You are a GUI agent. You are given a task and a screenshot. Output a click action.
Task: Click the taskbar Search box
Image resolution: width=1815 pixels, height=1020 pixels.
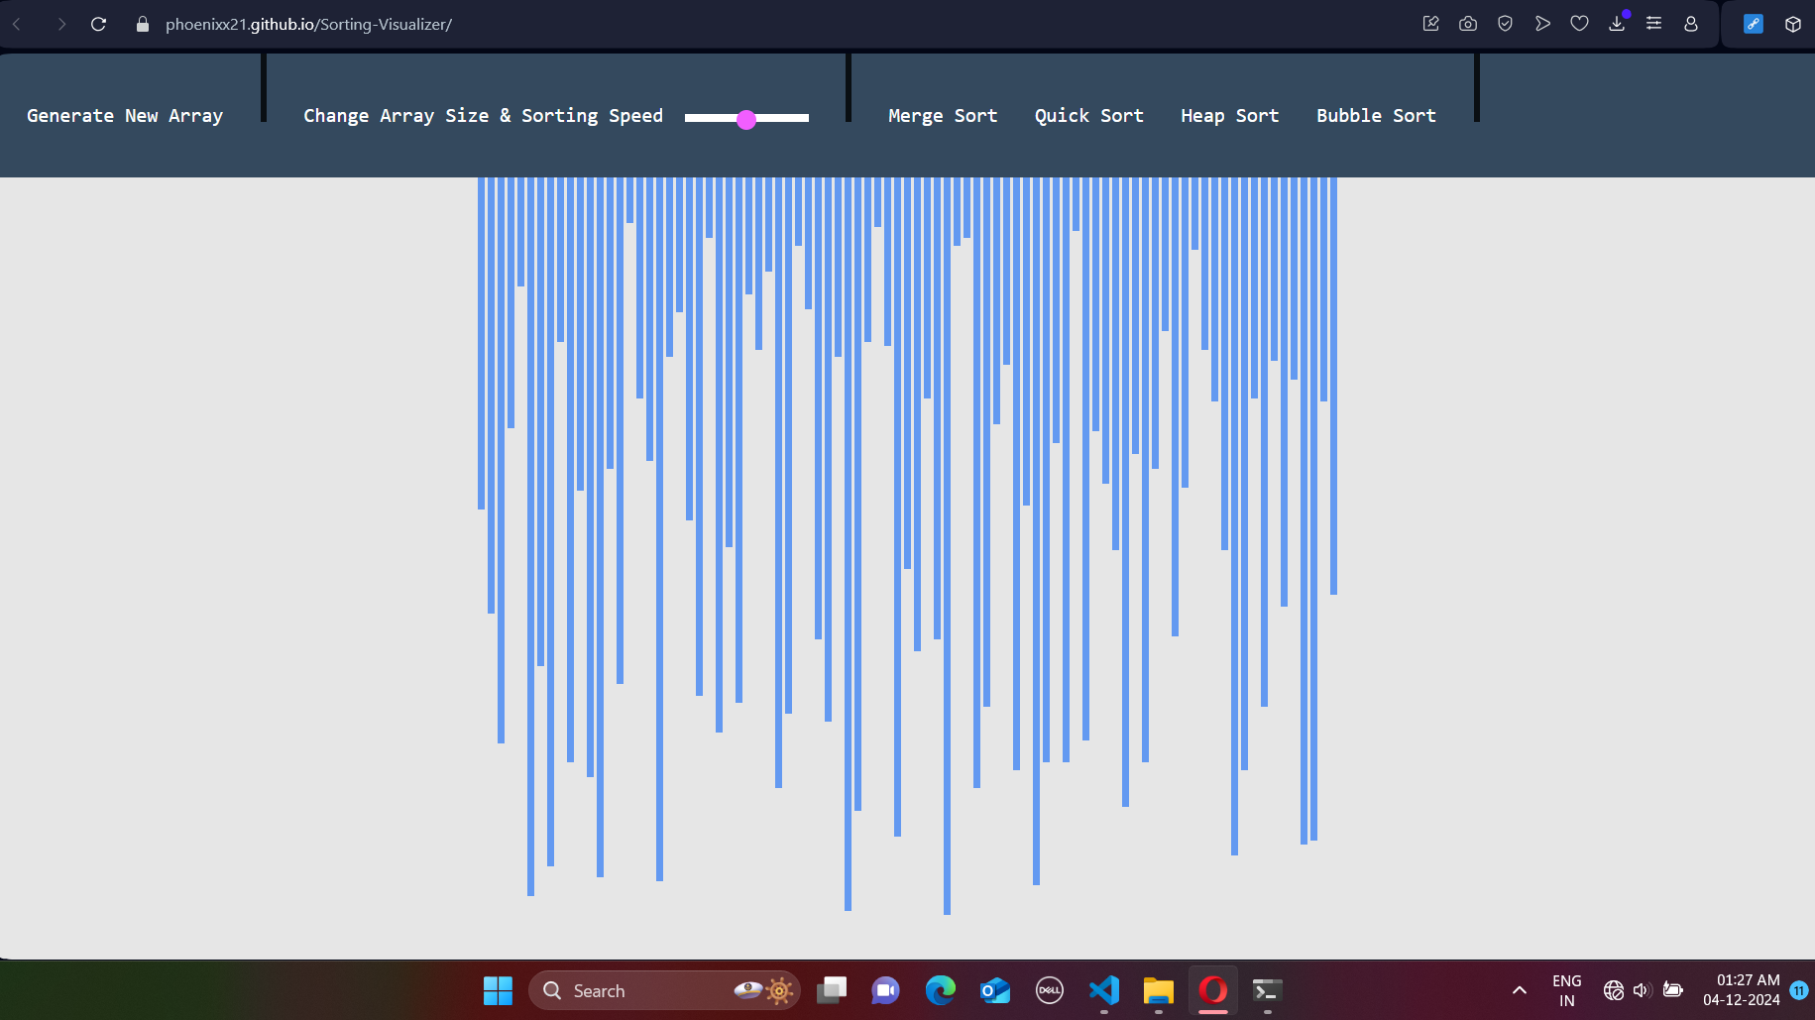pyautogui.click(x=664, y=990)
